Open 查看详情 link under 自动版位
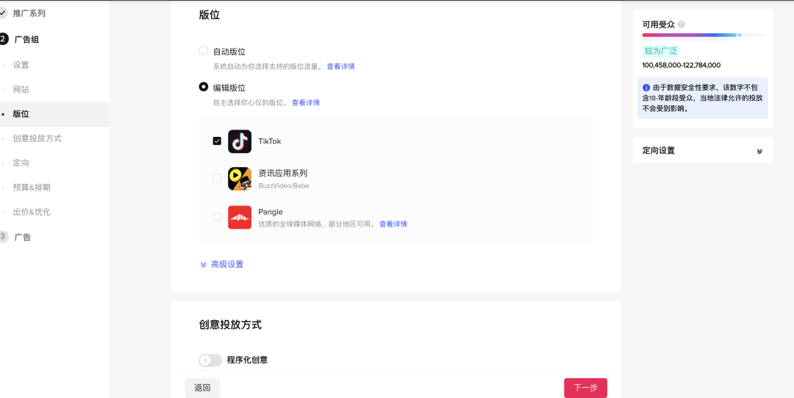Viewport: 794px width, 398px height. coord(341,66)
